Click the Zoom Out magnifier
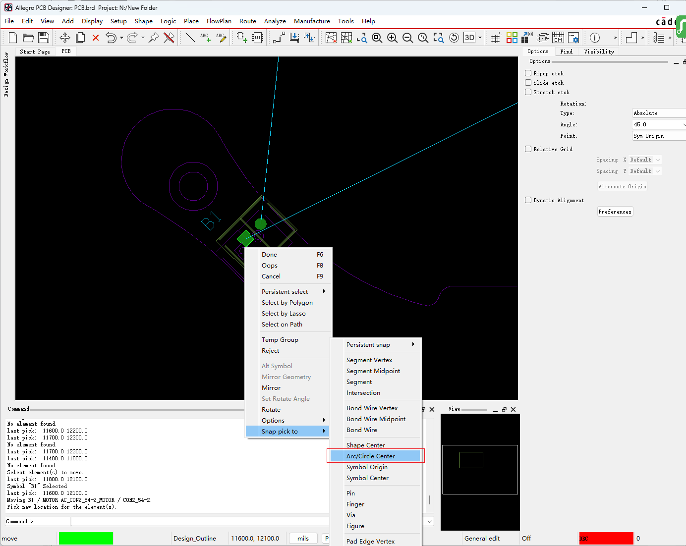This screenshot has width=686, height=546. point(408,38)
